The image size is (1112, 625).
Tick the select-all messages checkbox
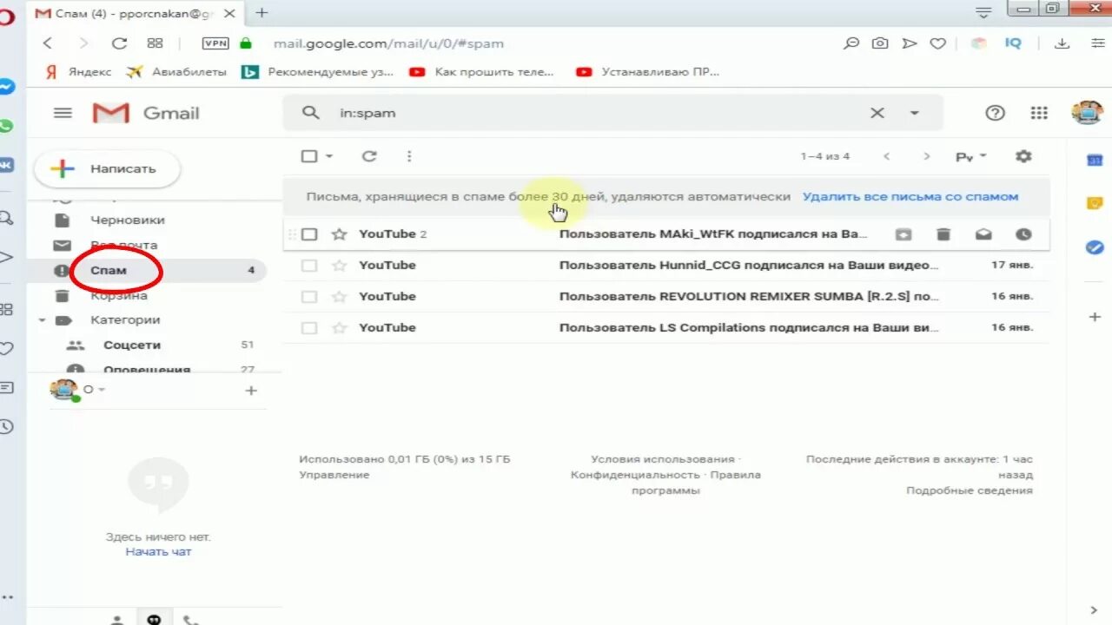(x=309, y=156)
